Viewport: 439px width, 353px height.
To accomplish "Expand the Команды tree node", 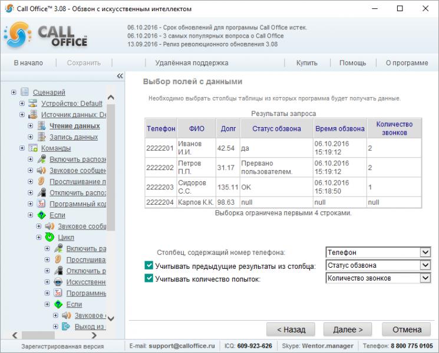I will (22, 148).
